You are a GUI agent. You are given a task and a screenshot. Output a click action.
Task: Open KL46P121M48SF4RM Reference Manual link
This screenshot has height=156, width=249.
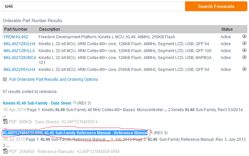tap(75, 133)
